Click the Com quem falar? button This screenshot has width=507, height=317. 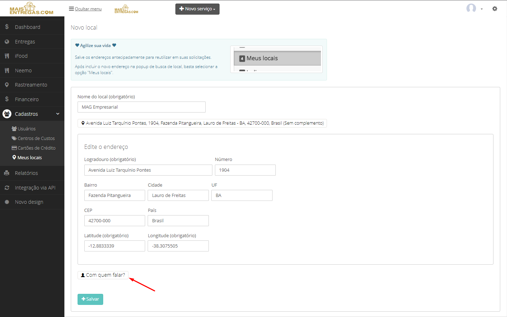point(103,275)
